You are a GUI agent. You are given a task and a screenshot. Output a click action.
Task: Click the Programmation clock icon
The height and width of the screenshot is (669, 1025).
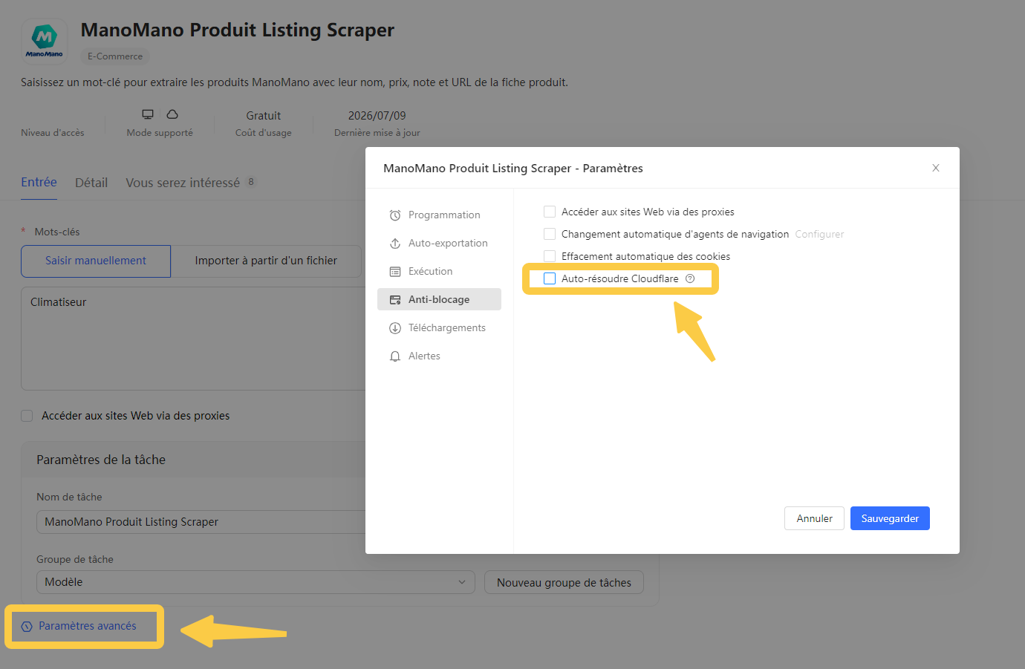coord(395,215)
